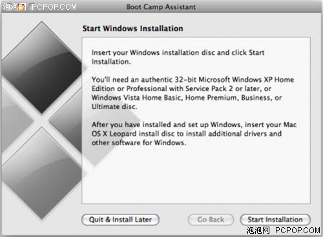Click the Quit & Install Later button

pyautogui.click(x=120, y=220)
